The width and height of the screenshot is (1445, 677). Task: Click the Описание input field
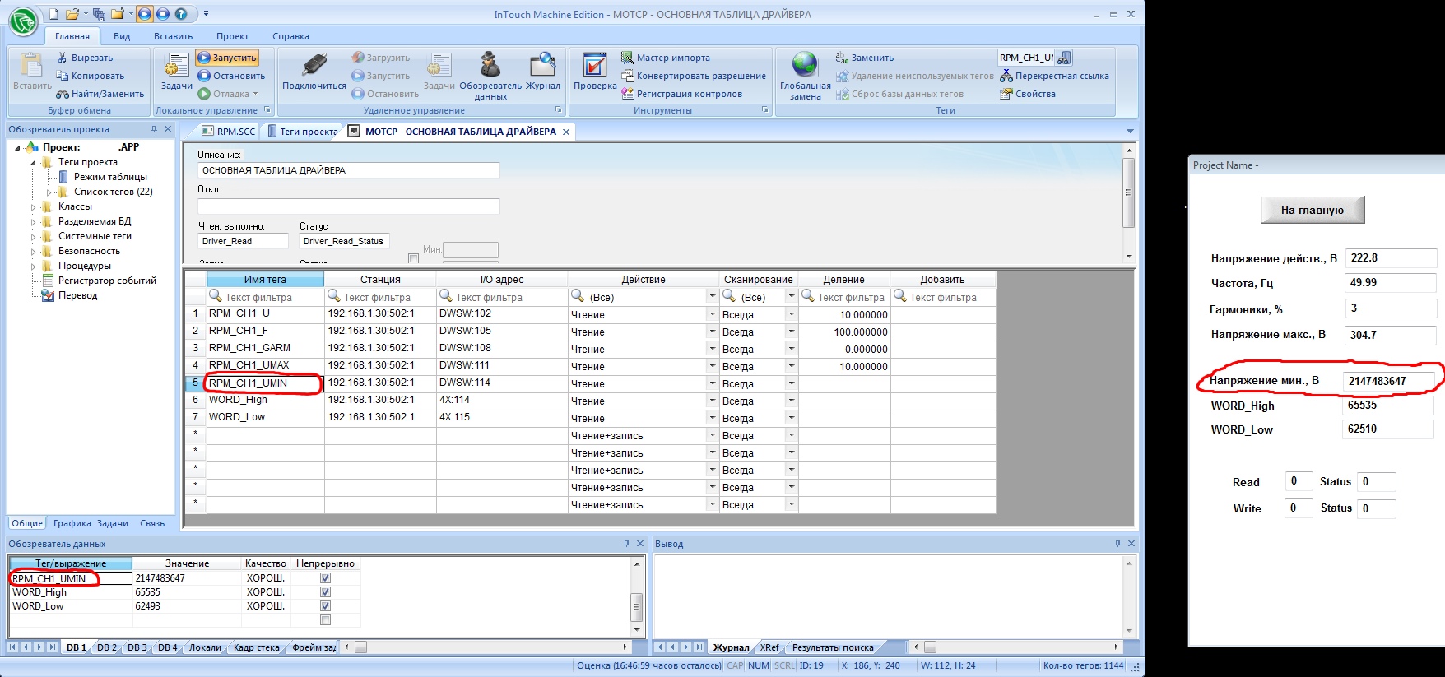[x=348, y=170]
